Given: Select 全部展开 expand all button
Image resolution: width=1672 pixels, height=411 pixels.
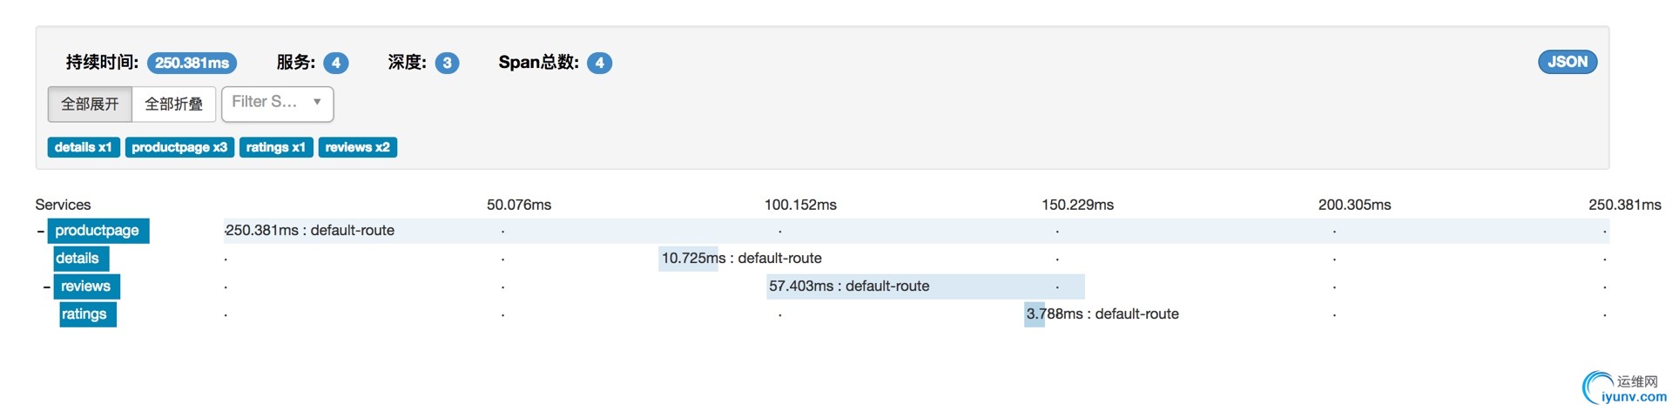Looking at the screenshot, I should tap(90, 104).
